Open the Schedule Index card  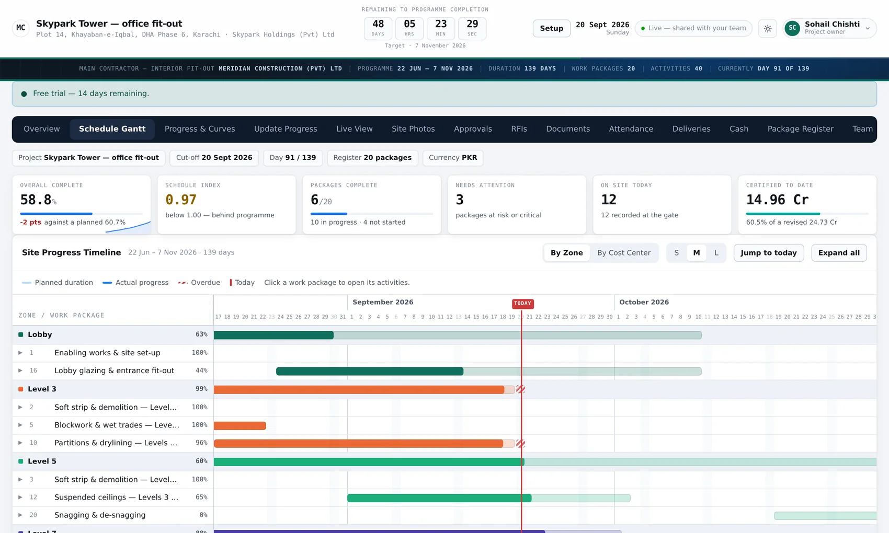226,204
